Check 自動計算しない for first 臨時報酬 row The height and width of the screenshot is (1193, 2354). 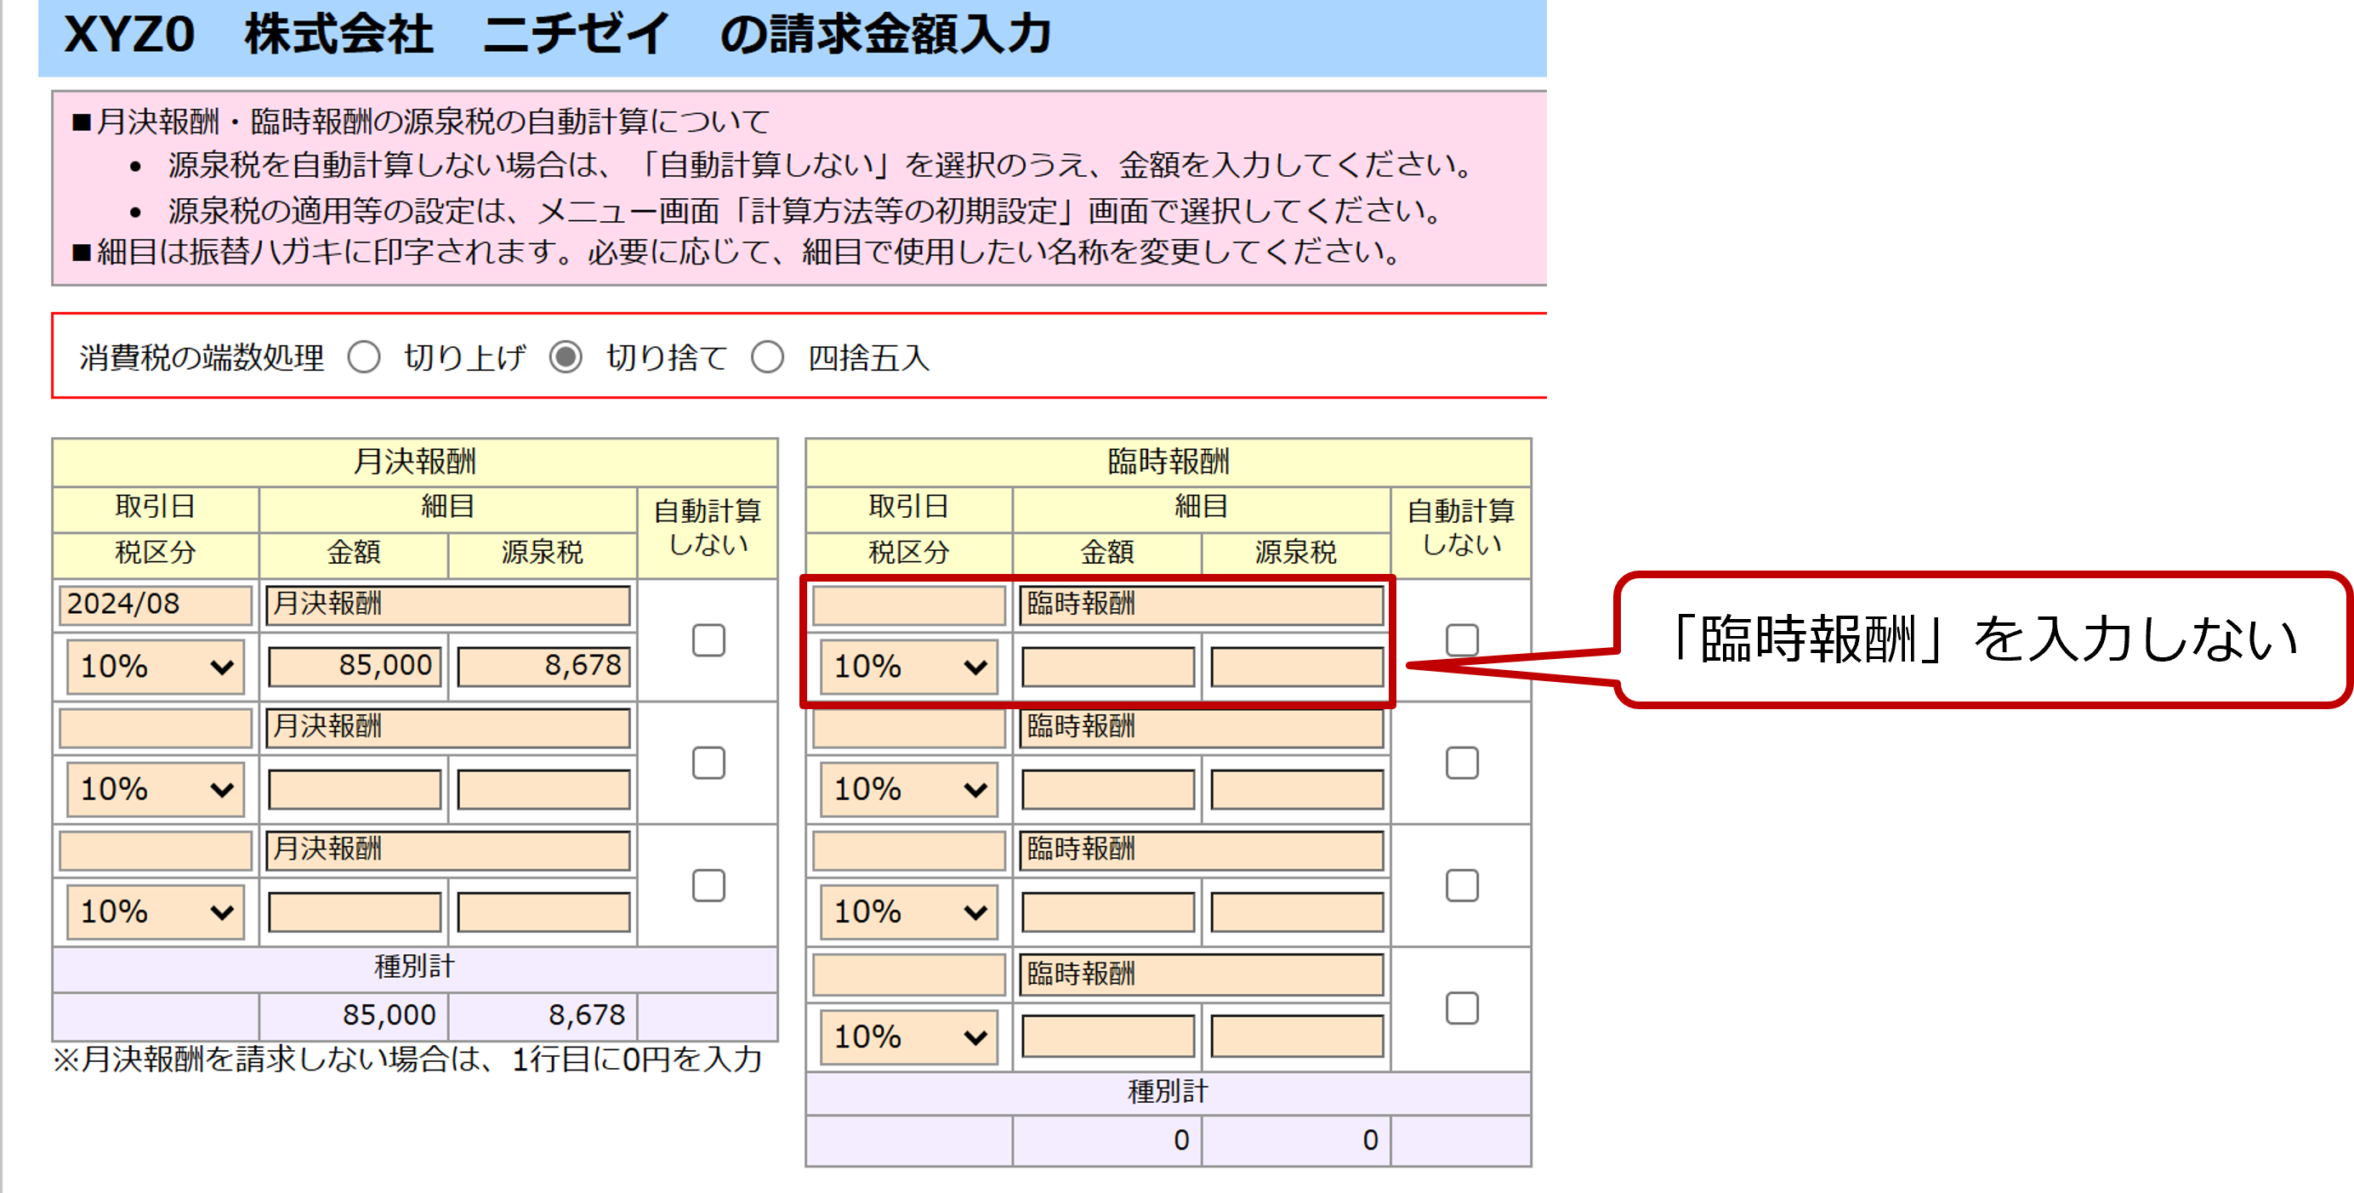pyautogui.click(x=1461, y=640)
